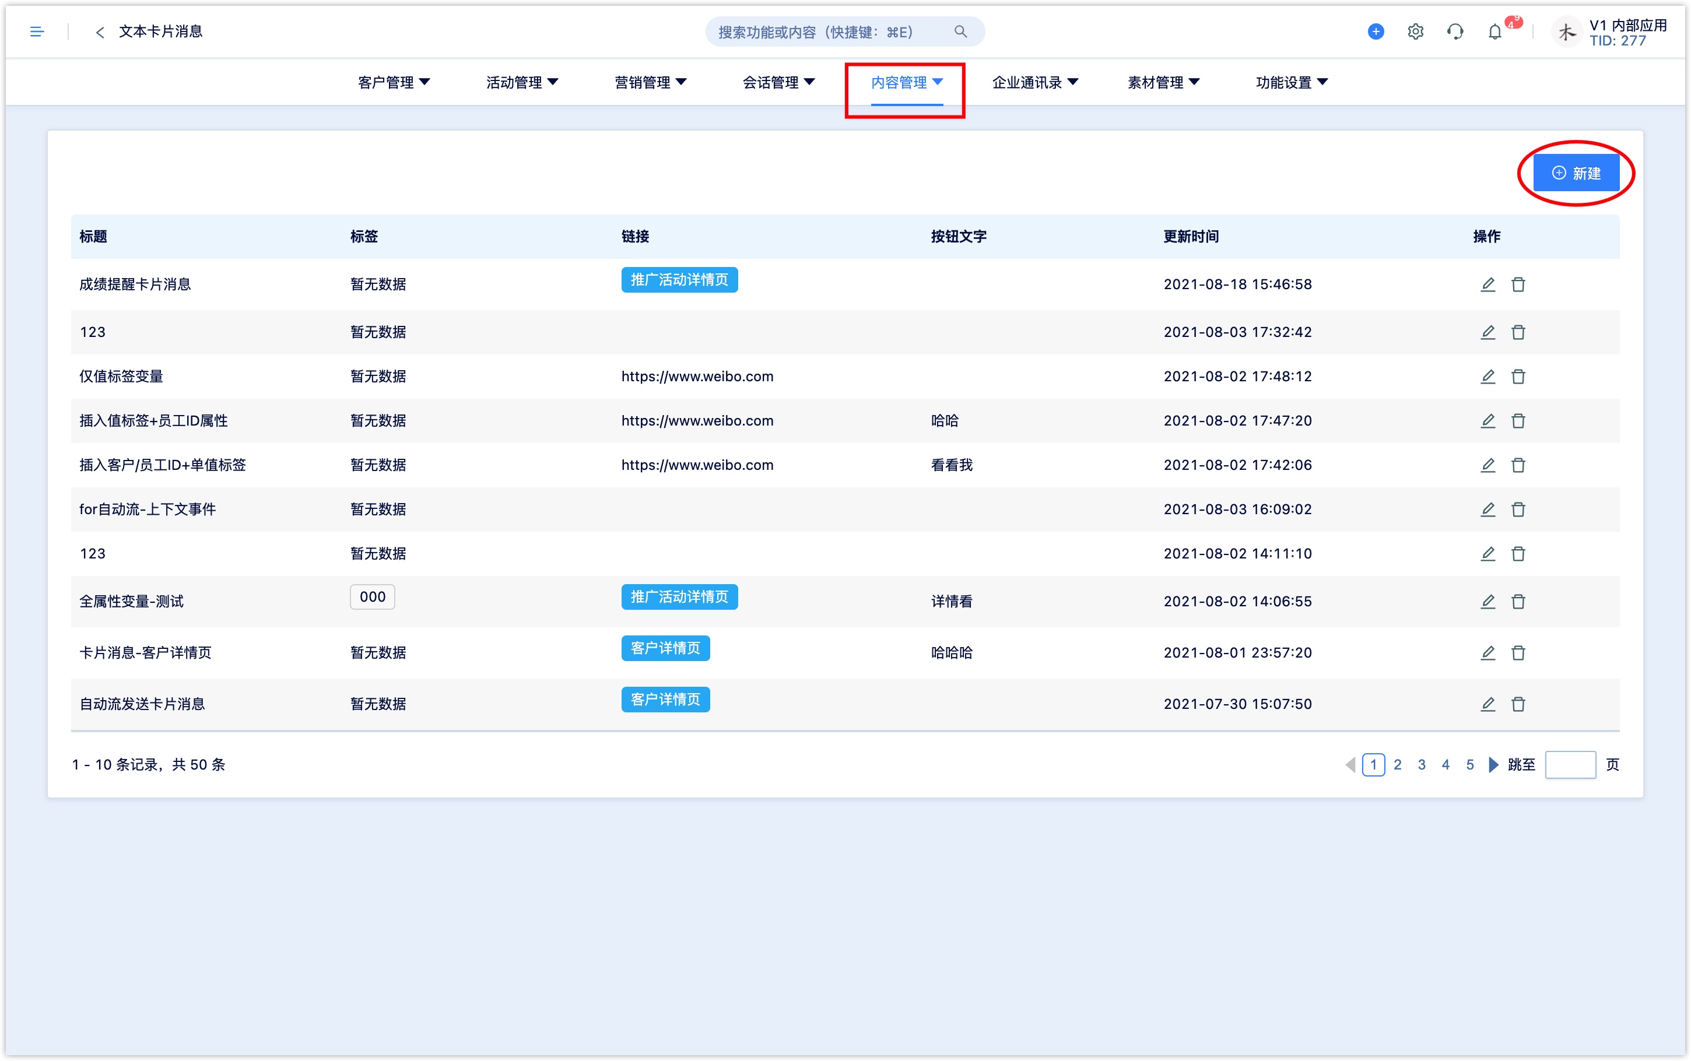Delete the 全属性变量-测试 row

(1518, 600)
